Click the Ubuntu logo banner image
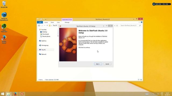Viewport: 172px width, 96px height. click(68, 45)
